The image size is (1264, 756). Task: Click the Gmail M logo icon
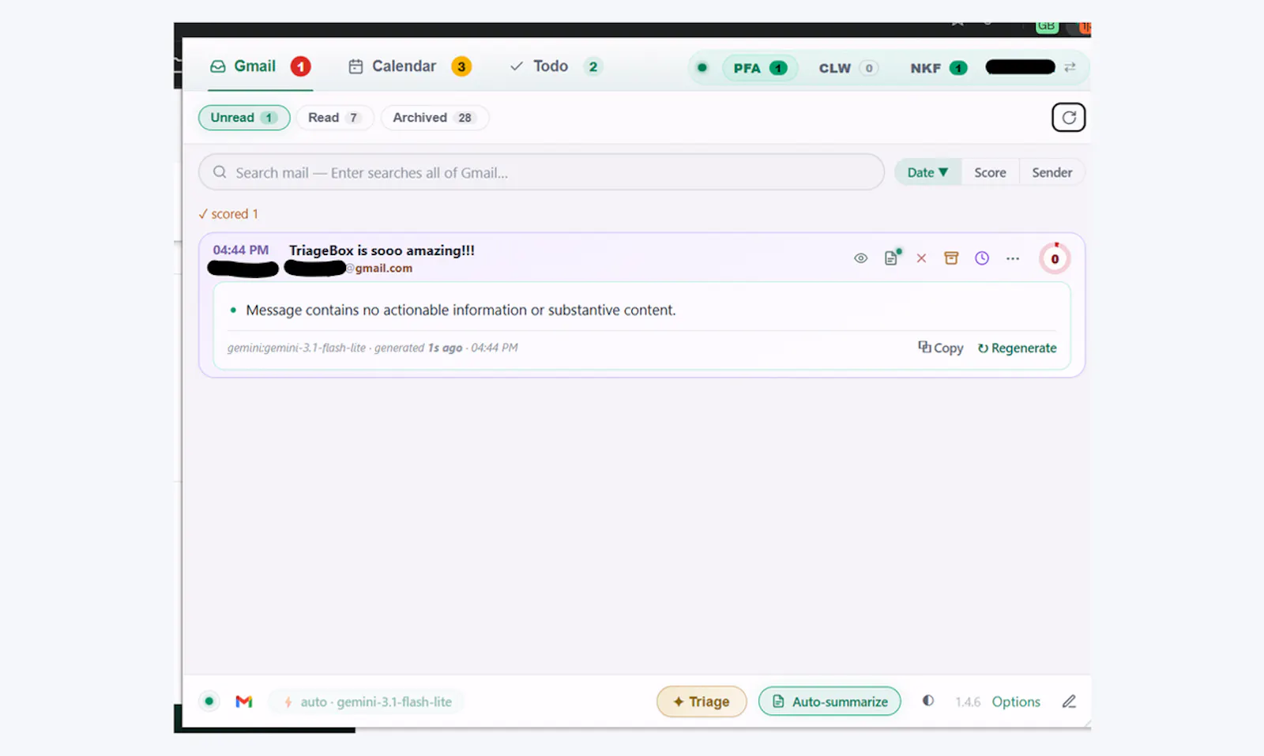coord(244,701)
